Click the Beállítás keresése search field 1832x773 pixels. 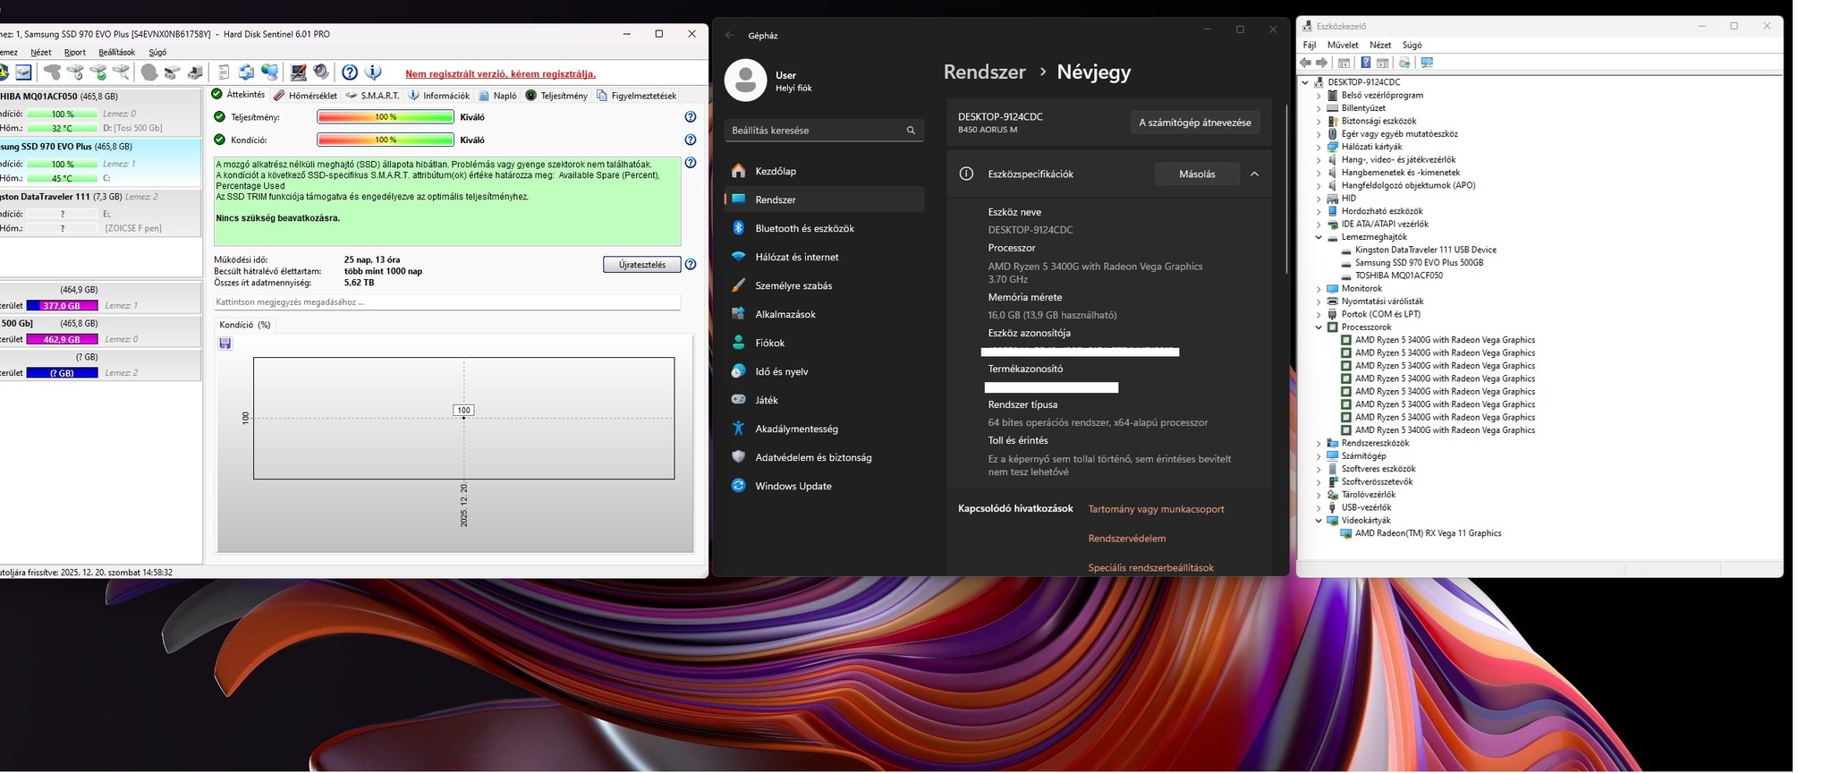pyautogui.click(x=824, y=131)
